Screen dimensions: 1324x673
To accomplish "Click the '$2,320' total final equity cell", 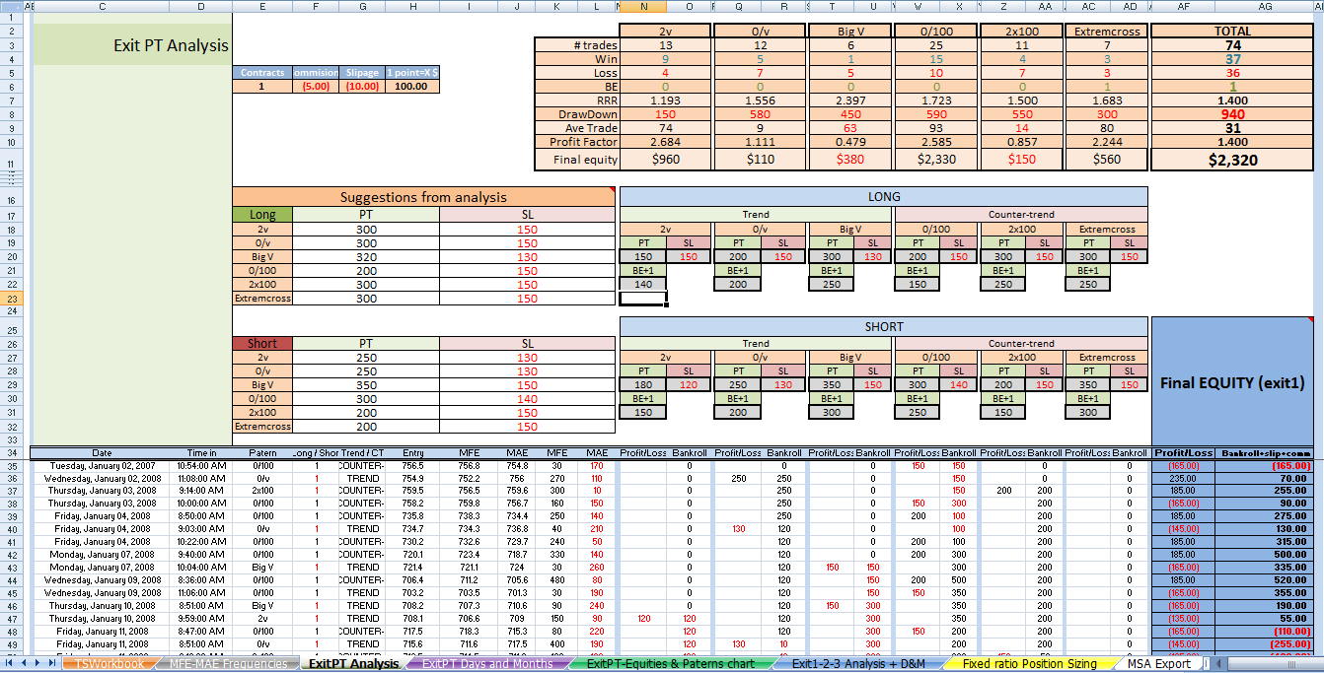I will point(1232,160).
